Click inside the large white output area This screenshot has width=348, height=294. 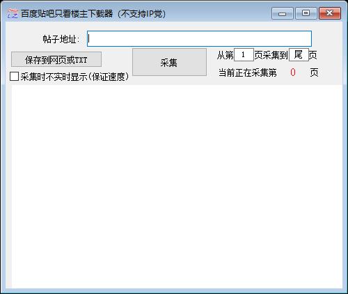click(177, 187)
